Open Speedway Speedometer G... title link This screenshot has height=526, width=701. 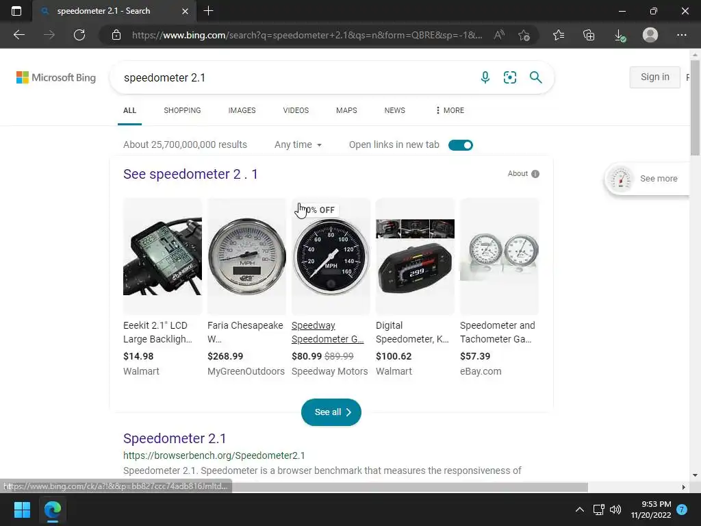(328, 332)
